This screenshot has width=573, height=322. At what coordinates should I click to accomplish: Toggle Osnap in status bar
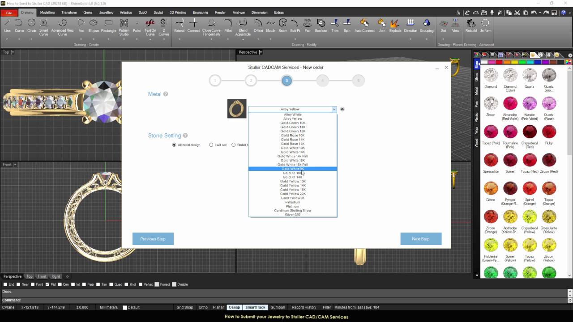click(x=234, y=307)
